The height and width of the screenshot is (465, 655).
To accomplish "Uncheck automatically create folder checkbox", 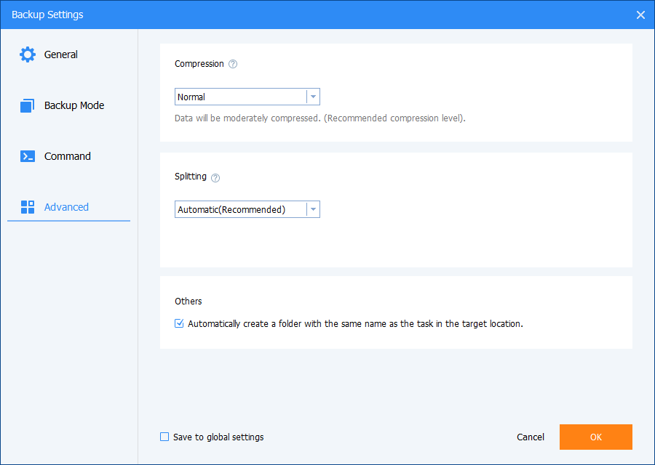I will click(x=179, y=323).
